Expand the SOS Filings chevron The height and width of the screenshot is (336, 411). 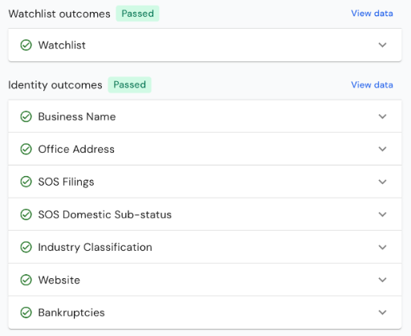[x=382, y=182]
